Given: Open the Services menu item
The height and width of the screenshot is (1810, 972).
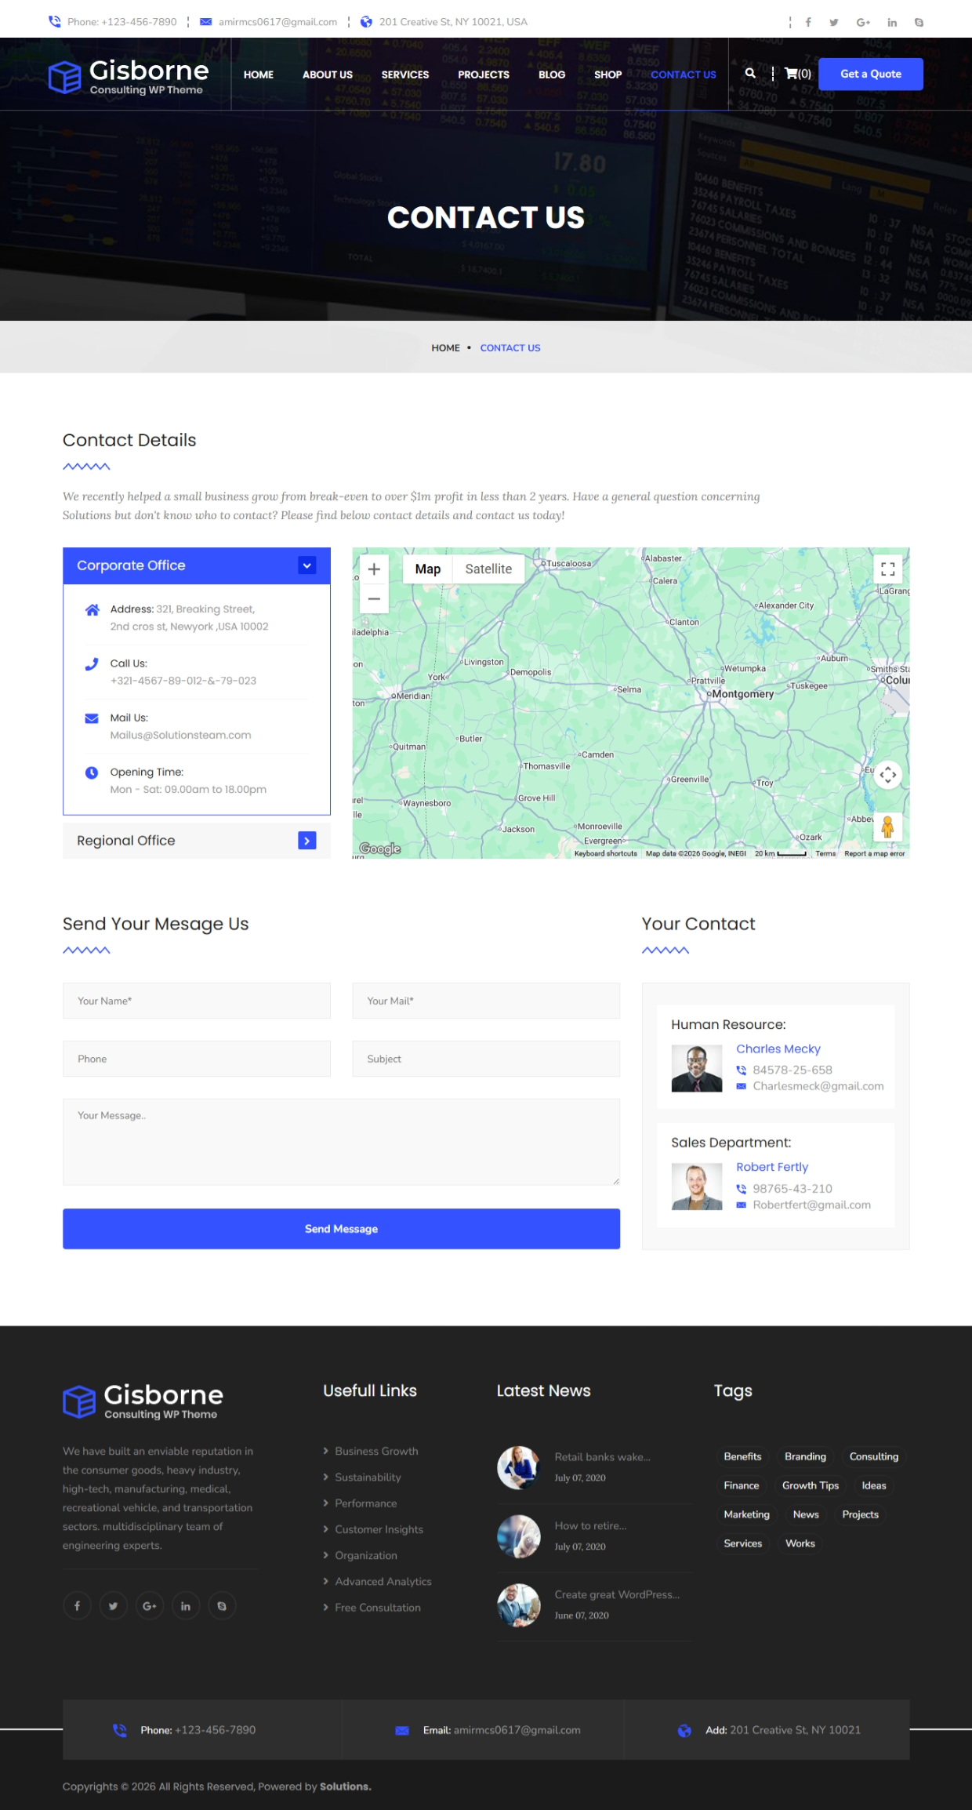Looking at the screenshot, I should tap(404, 75).
